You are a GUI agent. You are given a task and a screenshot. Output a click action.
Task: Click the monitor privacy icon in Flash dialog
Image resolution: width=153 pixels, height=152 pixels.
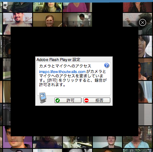pos(42,98)
